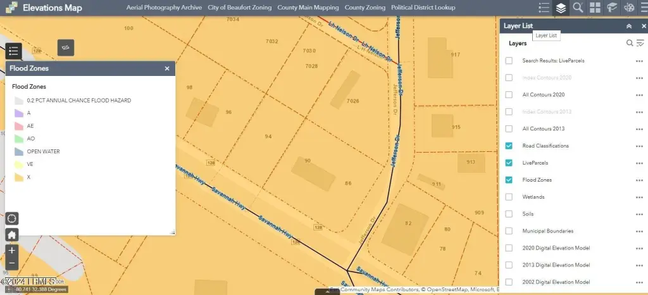
Task: Go to Political District Lookup
Action: pyautogui.click(x=423, y=8)
